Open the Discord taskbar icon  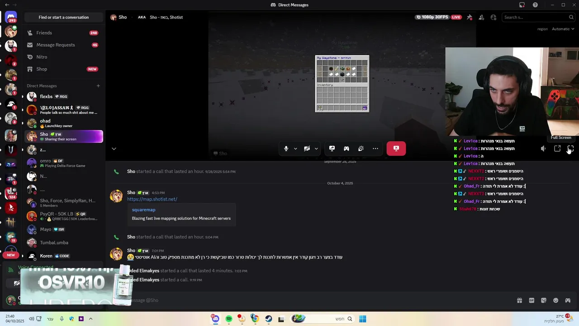tap(215, 319)
